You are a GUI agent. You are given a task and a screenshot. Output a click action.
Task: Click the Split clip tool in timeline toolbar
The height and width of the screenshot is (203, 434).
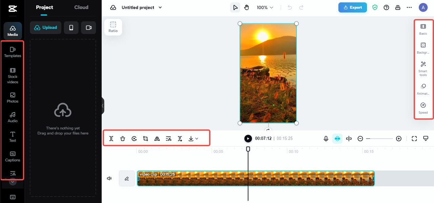point(111,139)
